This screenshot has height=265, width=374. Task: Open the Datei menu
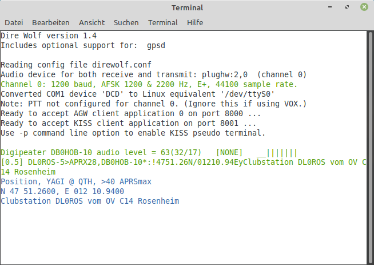point(14,23)
